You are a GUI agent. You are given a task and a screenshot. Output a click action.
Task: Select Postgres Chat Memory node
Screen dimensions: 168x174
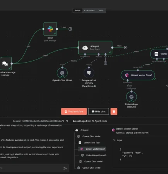click(x=89, y=73)
